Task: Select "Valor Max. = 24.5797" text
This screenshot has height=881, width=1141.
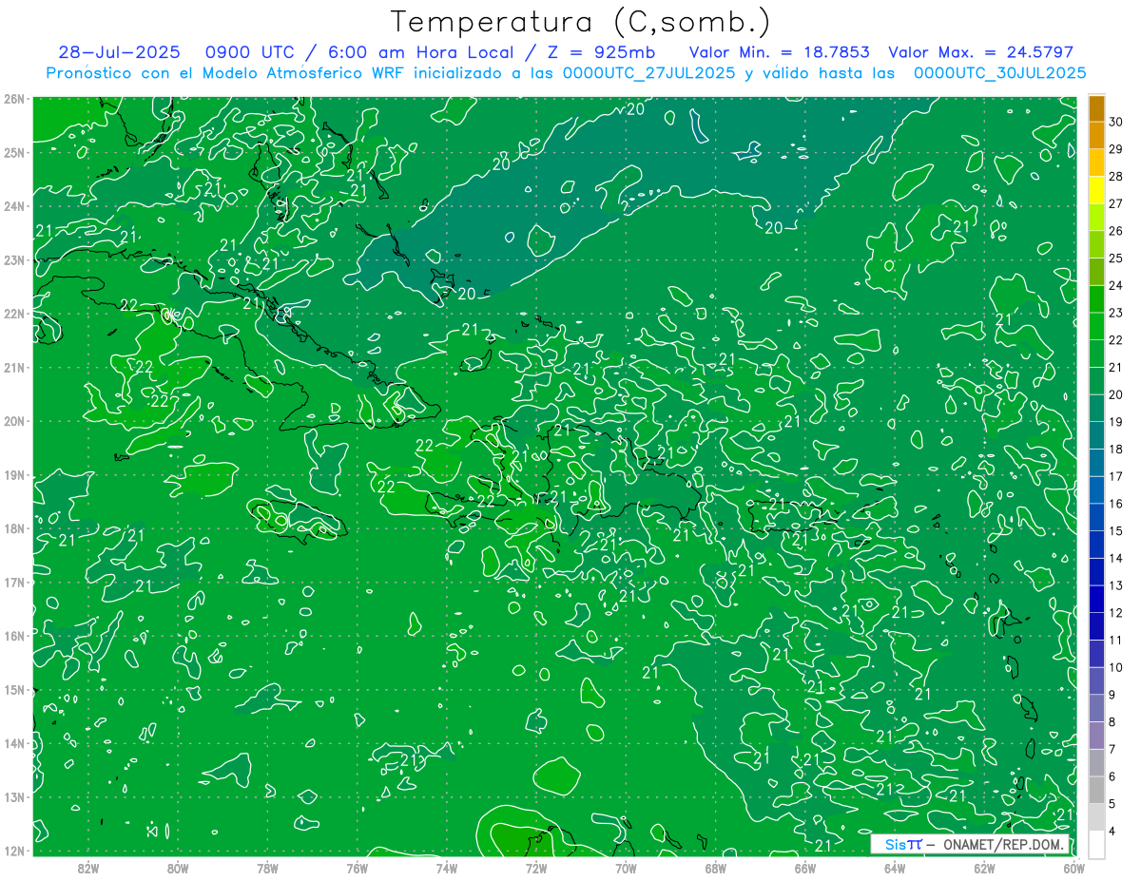Action: [980, 52]
